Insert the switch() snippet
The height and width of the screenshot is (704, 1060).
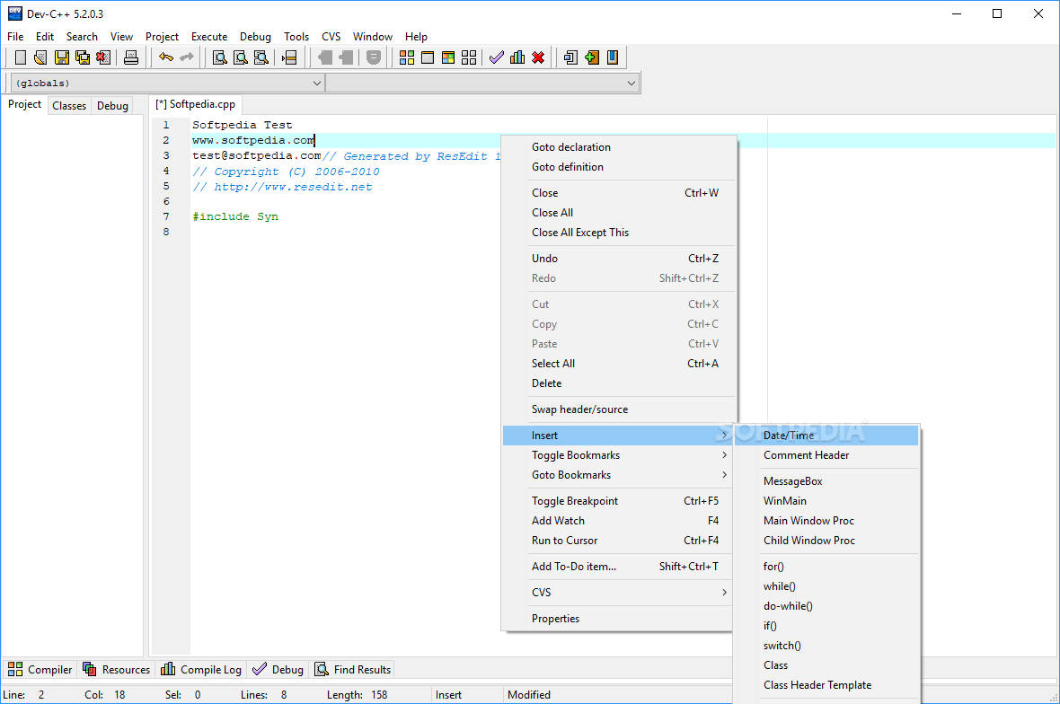[826, 646]
